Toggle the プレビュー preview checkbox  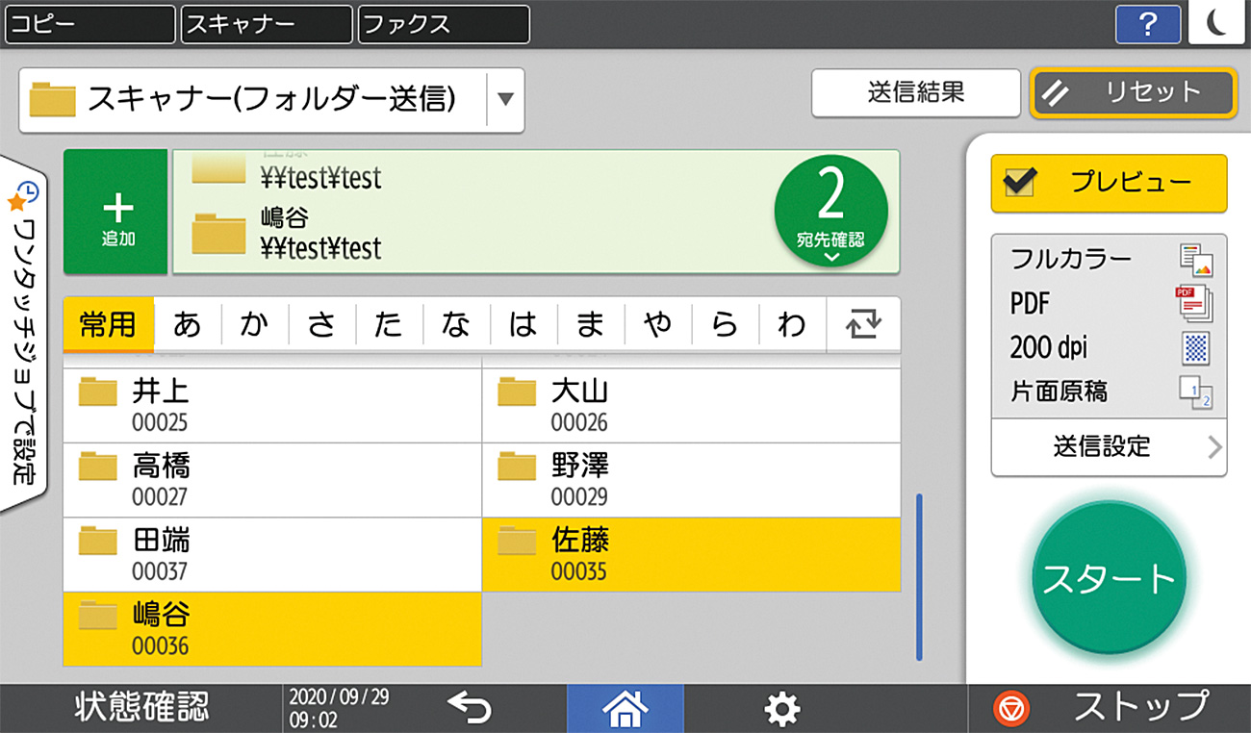point(1018,183)
